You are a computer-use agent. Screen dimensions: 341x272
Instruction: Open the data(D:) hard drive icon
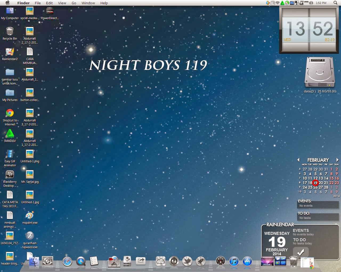click(x=320, y=72)
